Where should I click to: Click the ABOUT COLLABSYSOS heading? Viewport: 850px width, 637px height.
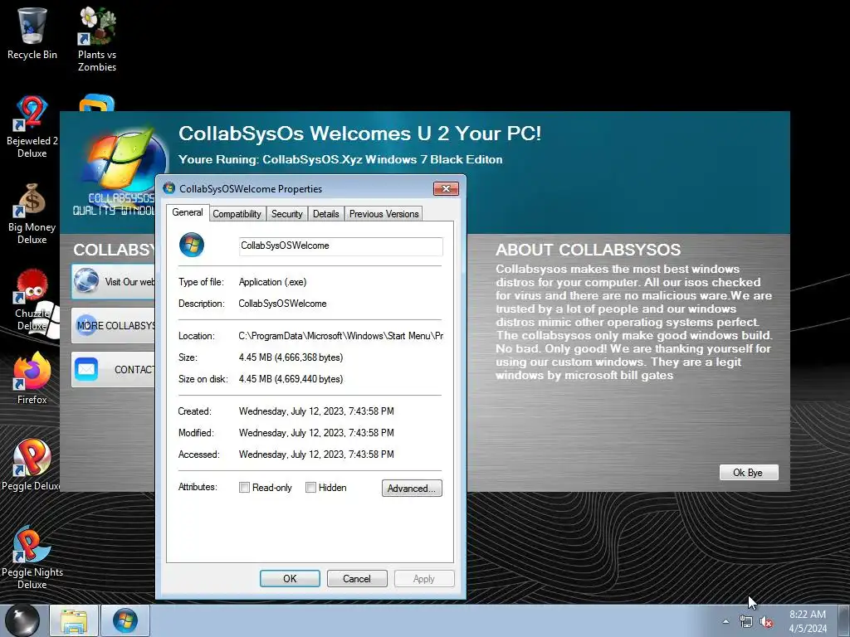coord(589,250)
